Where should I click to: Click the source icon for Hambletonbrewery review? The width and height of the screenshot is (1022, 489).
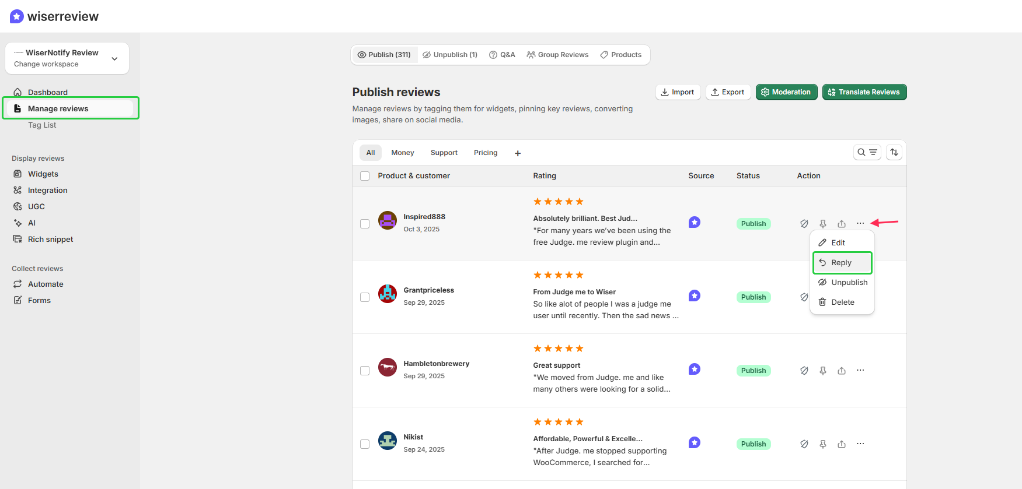pos(695,369)
